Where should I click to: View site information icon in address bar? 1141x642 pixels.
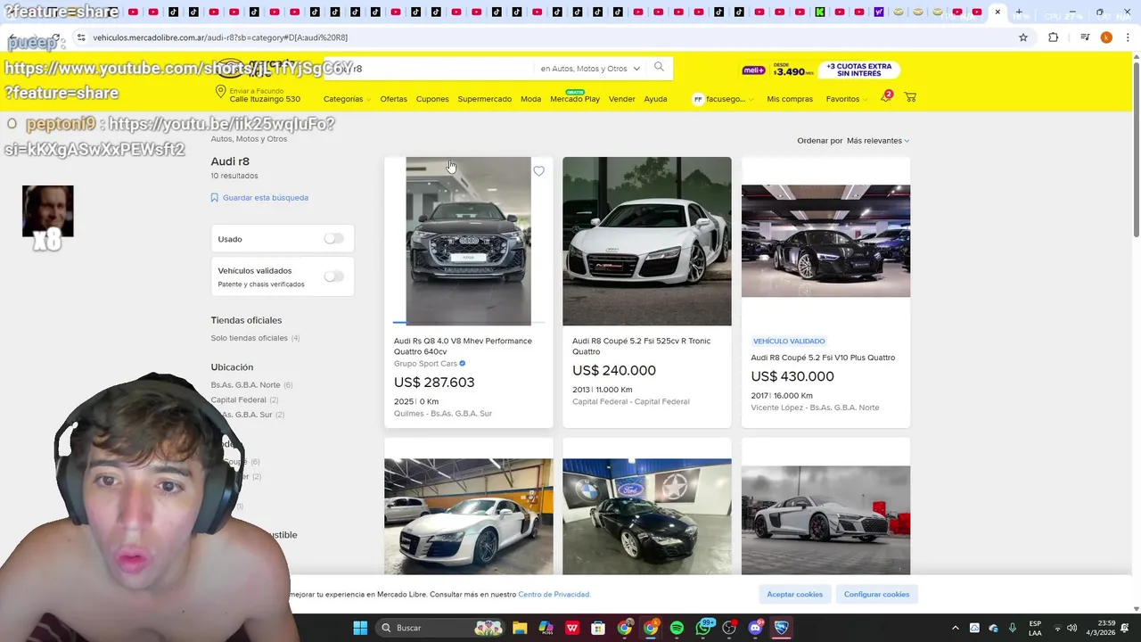click(x=81, y=37)
